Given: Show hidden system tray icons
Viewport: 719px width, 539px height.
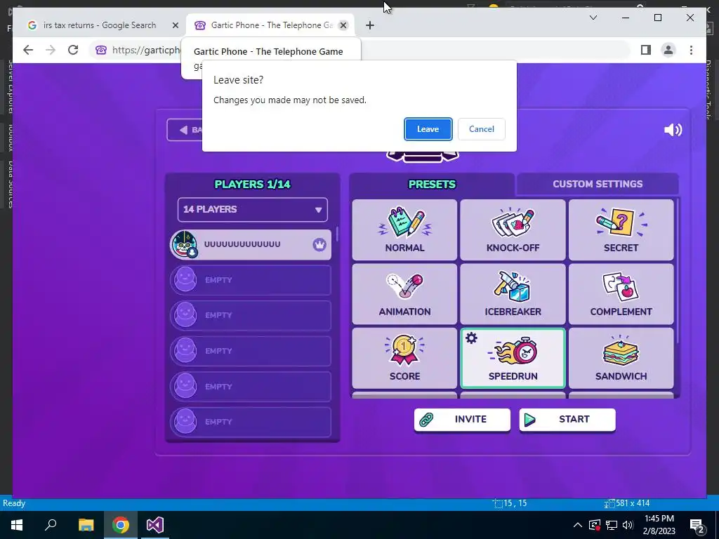Looking at the screenshot, I should pos(578,525).
